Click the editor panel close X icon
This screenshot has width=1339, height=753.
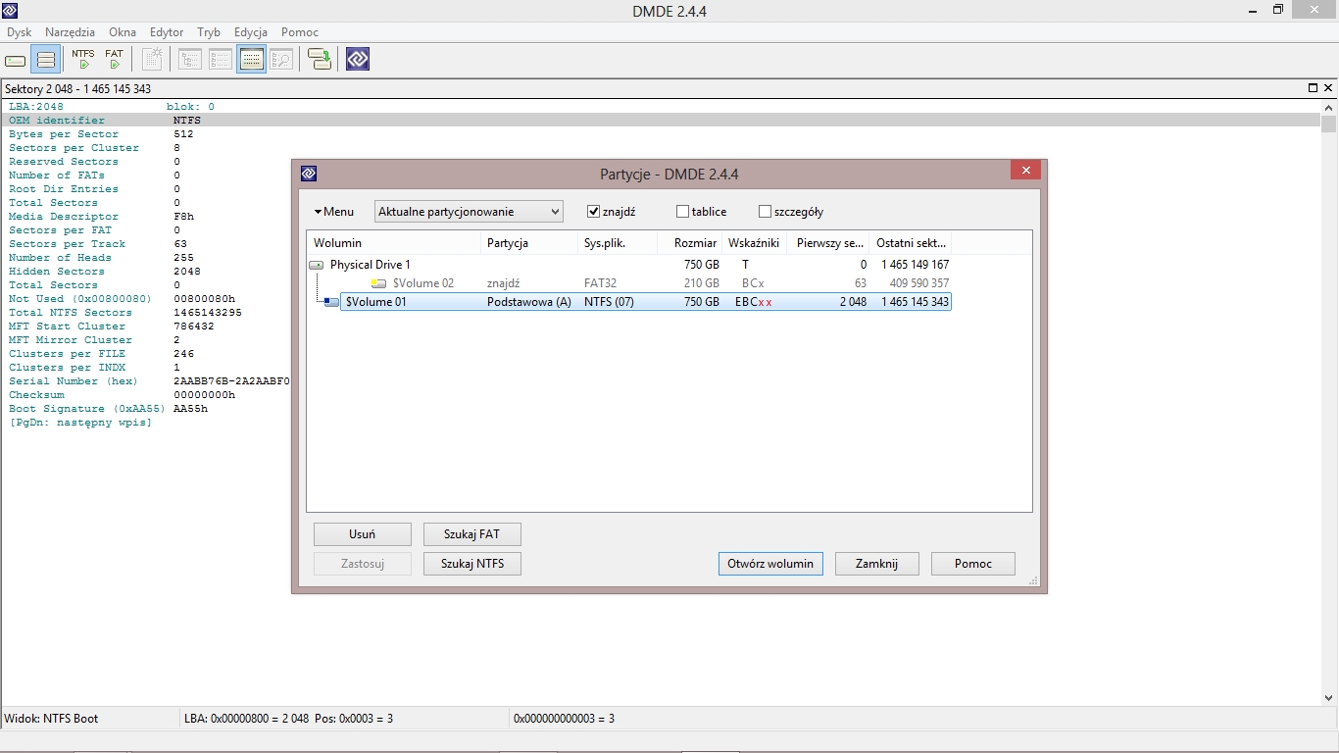(1328, 88)
